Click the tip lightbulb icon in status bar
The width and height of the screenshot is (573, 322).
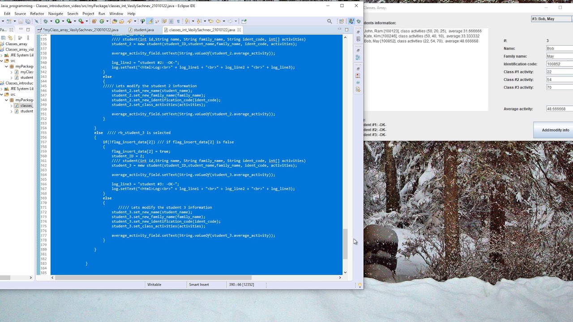pos(359,285)
